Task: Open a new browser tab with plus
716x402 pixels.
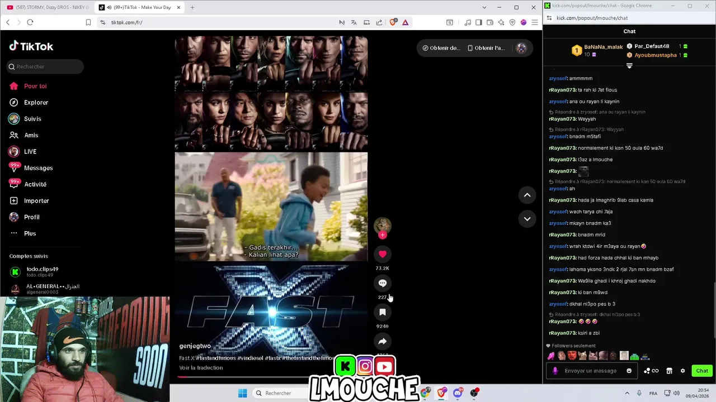Action: [x=192, y=7]
